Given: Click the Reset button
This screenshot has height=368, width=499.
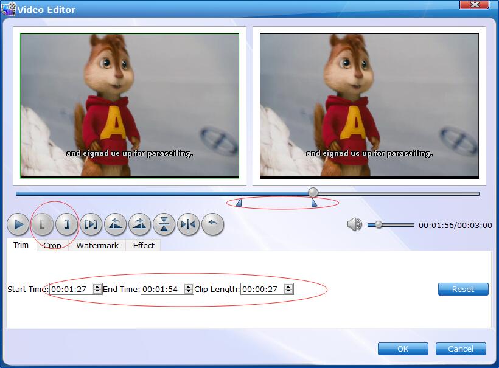Looking at the screenshot, I should coord(463,289).
